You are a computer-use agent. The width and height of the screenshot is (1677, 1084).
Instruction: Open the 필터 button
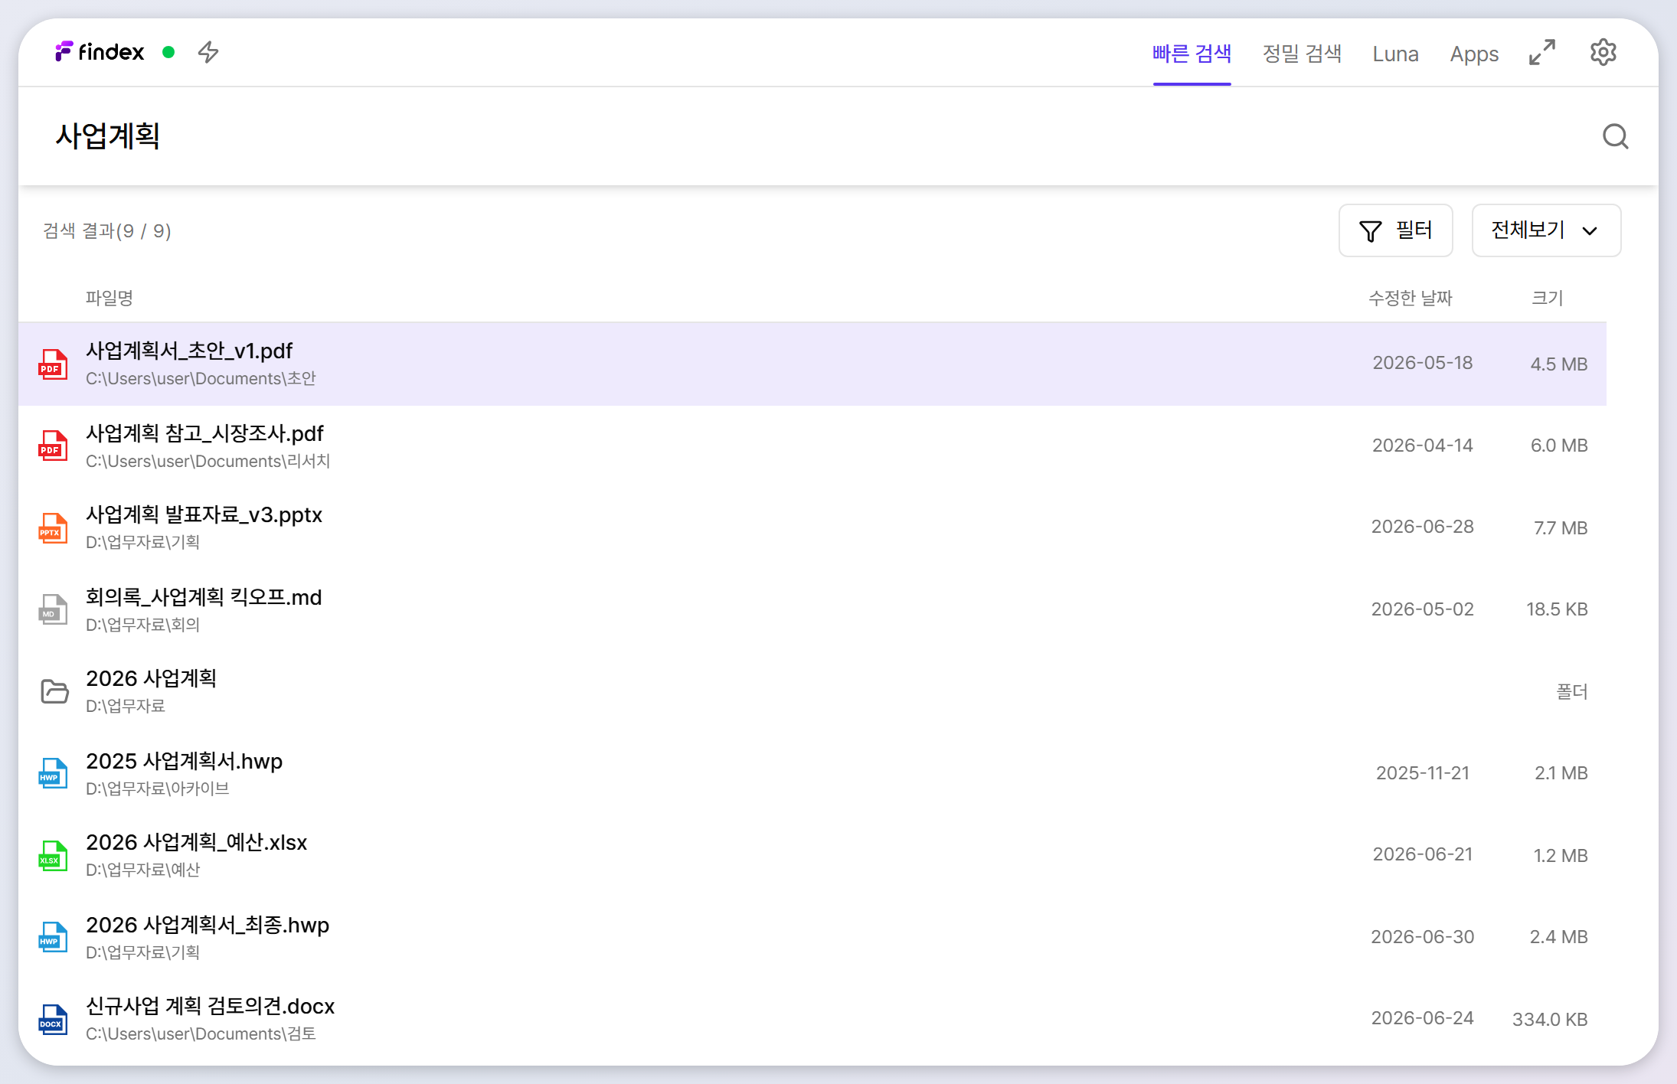coord(1395,230)
